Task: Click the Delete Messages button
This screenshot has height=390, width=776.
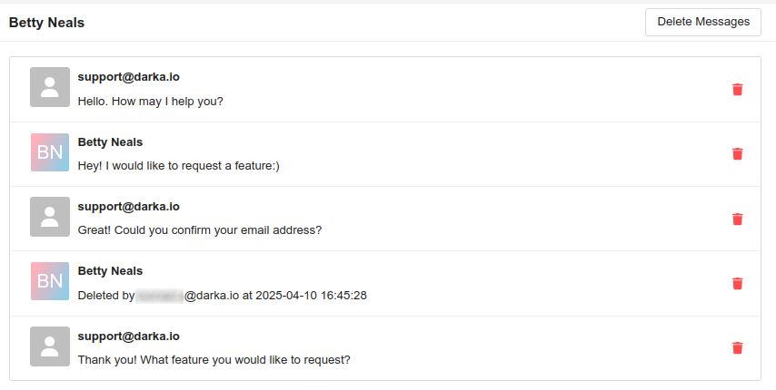Action: pyautogui.click(x=702, y=22)
